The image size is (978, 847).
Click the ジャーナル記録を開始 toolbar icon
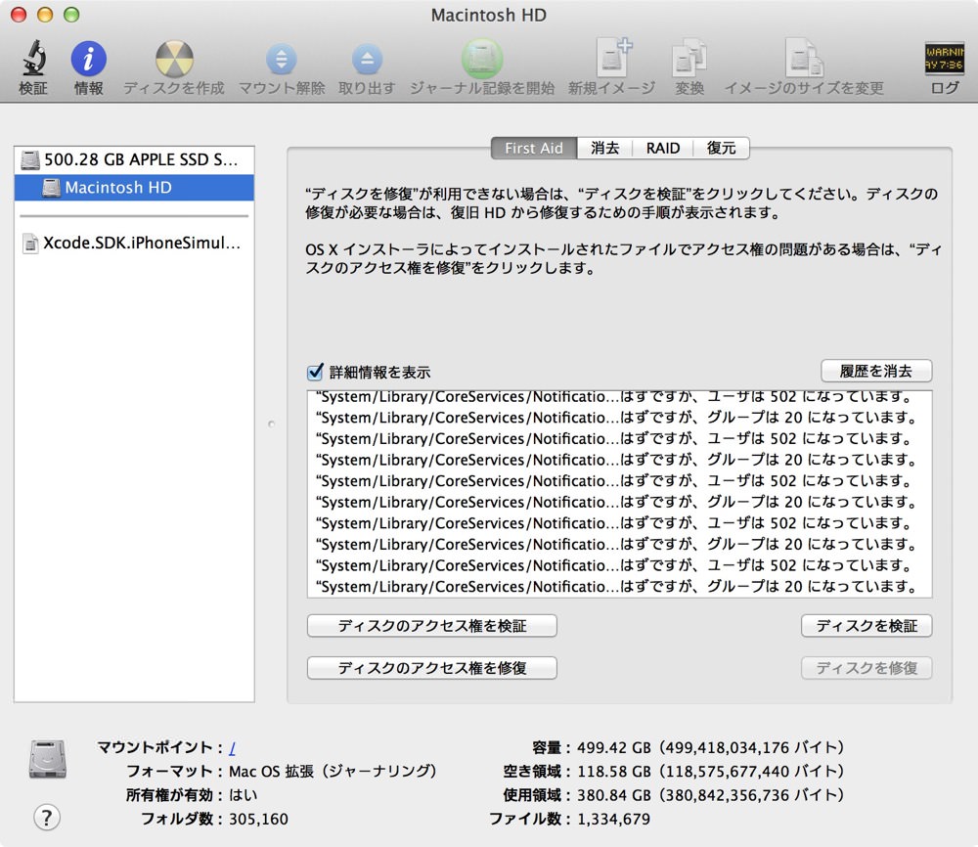pos(482,60)
